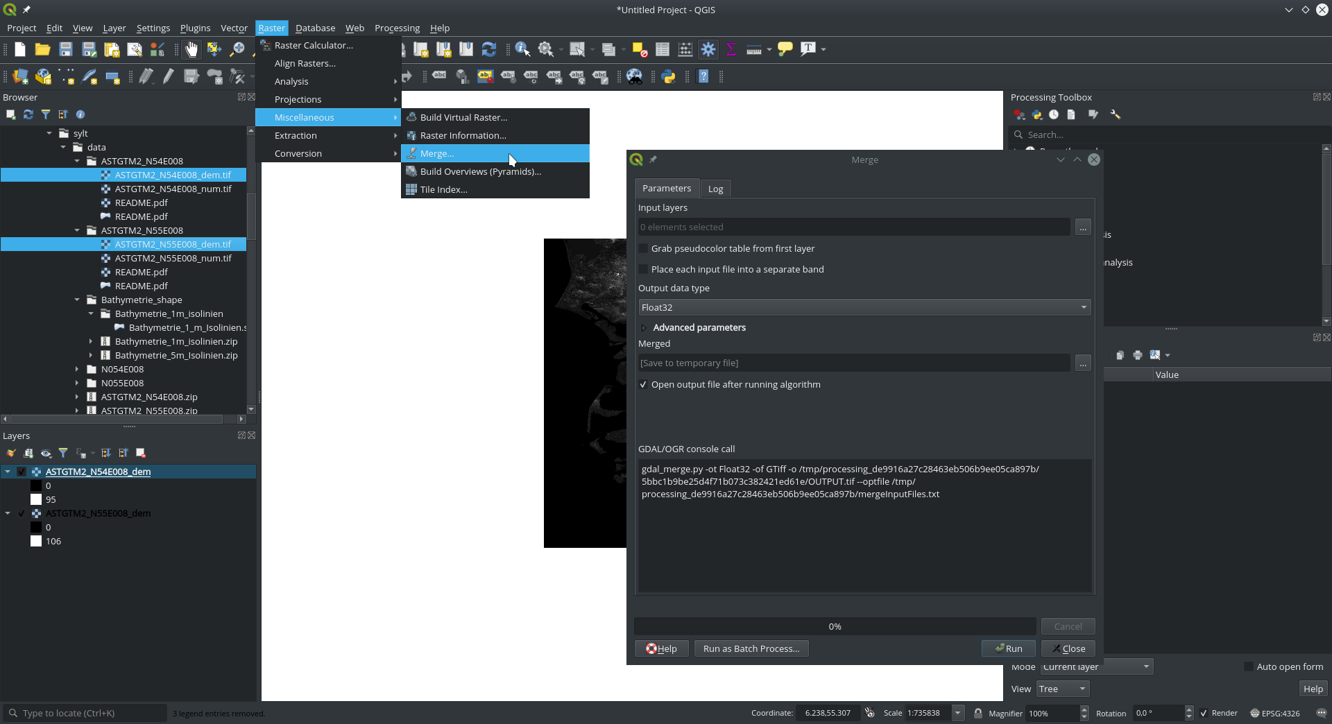Collapse the Bathymetrie_shape folder in Browser
The height and width of the screenshot is (724, 1332).
(78, 300)
